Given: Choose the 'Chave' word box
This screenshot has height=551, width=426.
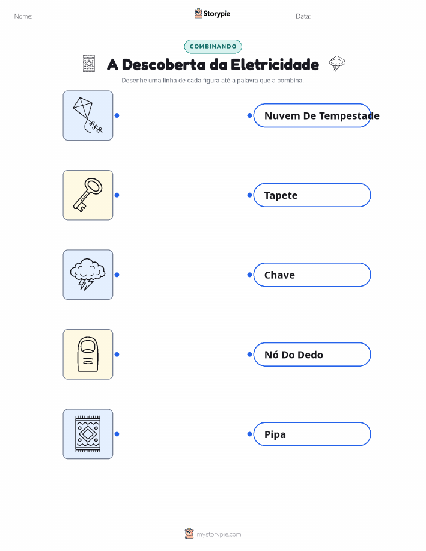Looking at the screenshot, I should tap(312, 275).
